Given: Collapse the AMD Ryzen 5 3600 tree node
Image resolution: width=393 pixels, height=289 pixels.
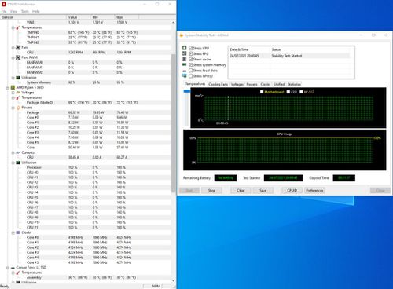Looking at the screenshot, I should pyautogui.click(x=8, y=87).
